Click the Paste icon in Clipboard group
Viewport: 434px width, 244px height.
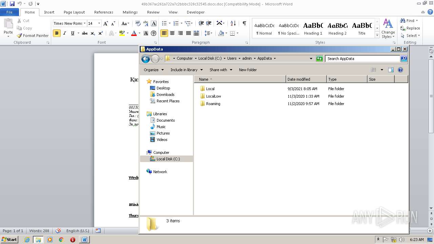(8, 24)
